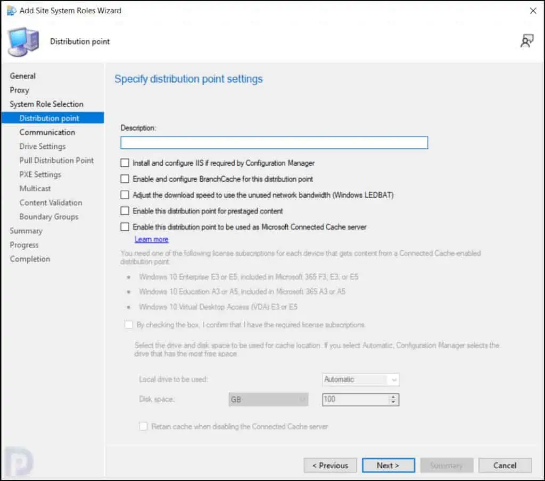Jump to the Summary step in sidebar

pyautogui.click(x=26, y=231)
